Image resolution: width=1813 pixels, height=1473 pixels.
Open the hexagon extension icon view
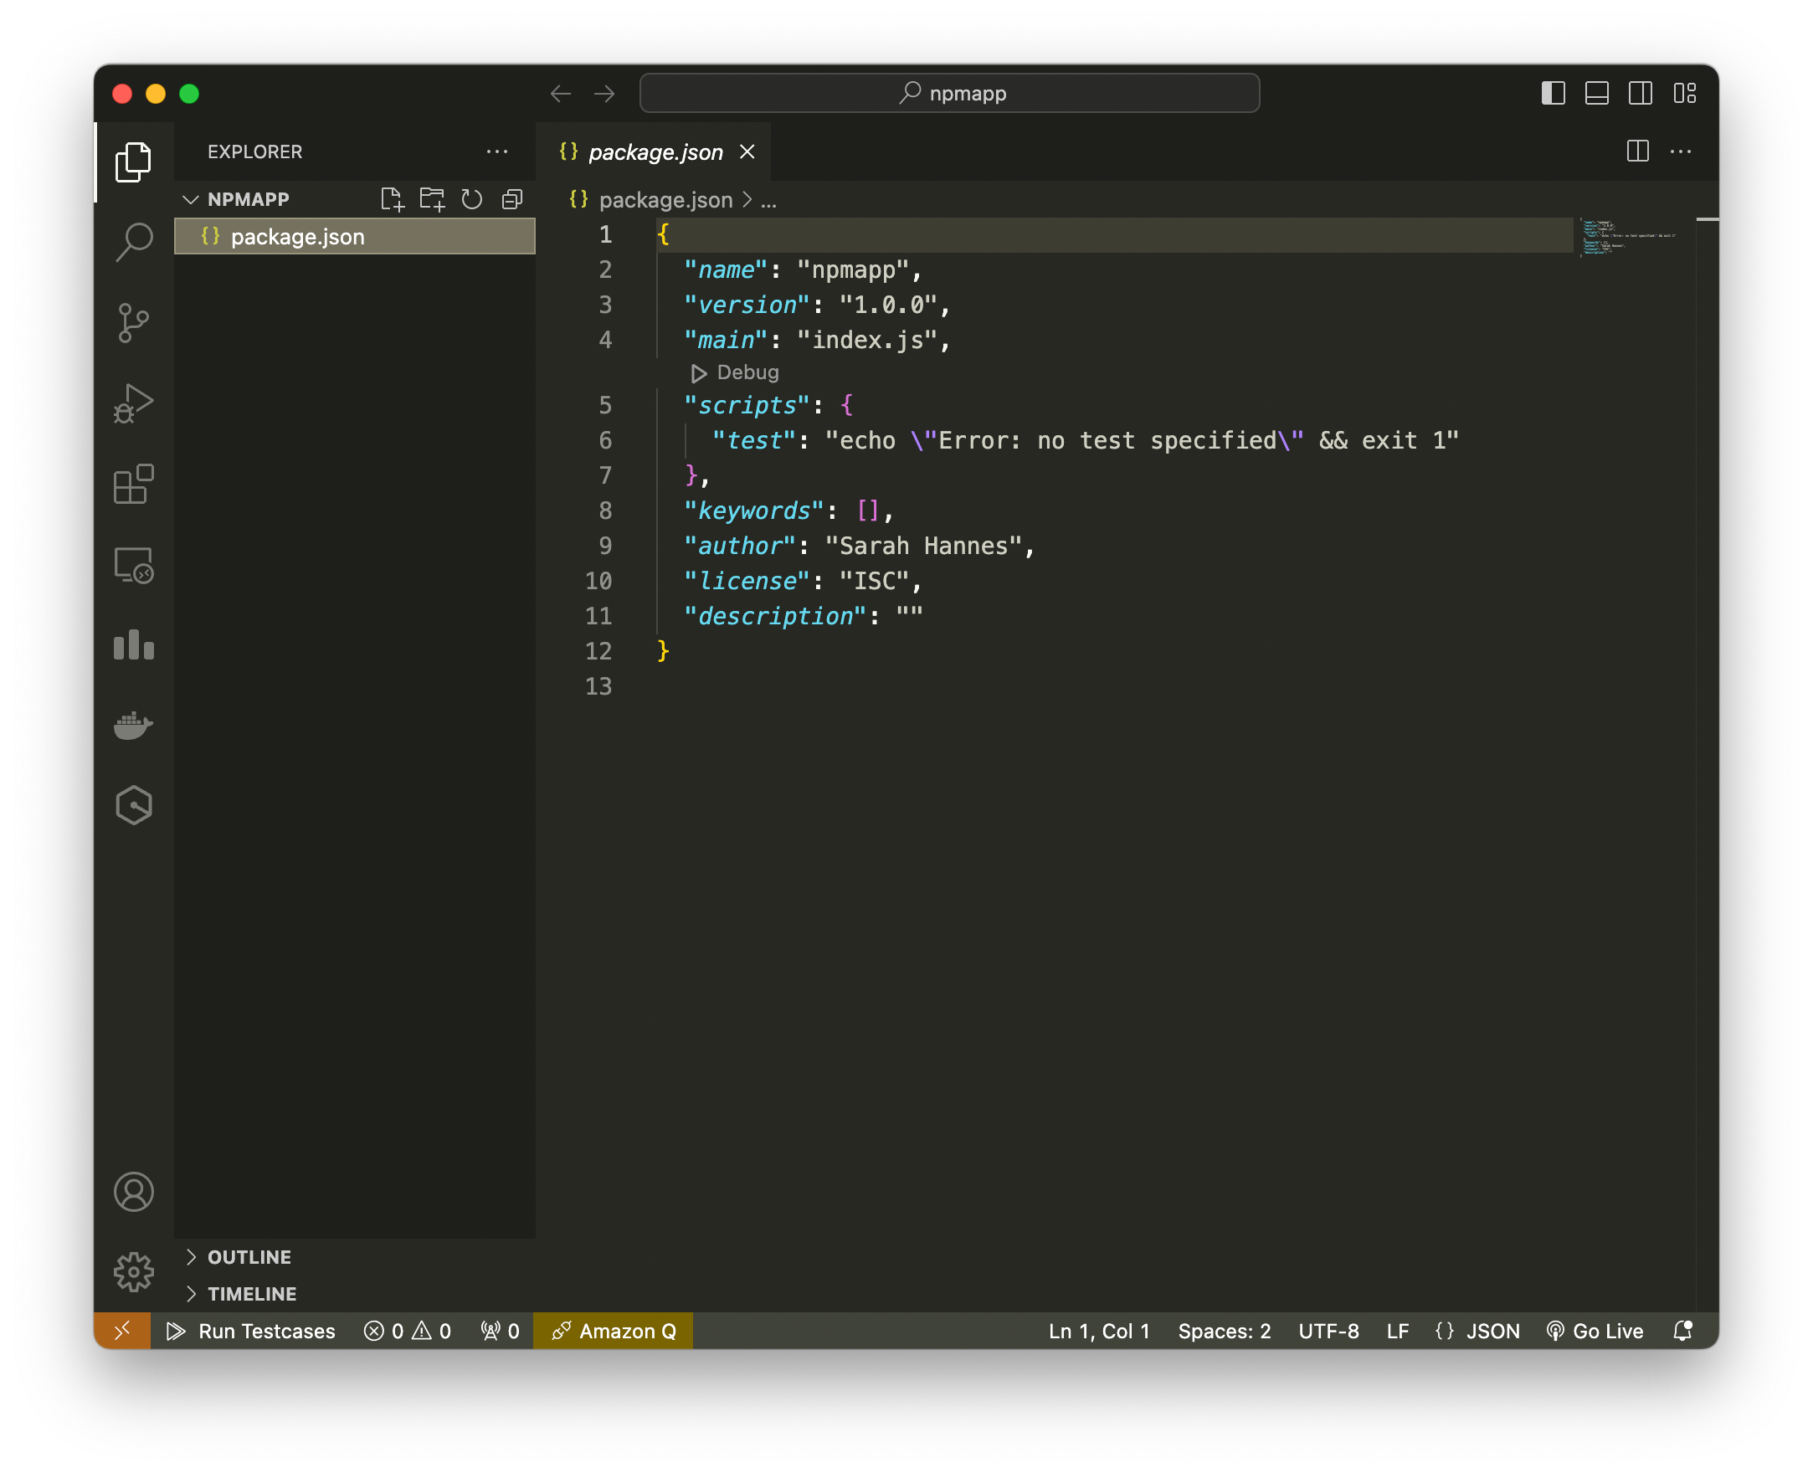[133, 806]
